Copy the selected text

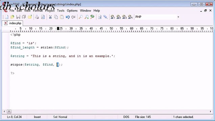point(56,17)
